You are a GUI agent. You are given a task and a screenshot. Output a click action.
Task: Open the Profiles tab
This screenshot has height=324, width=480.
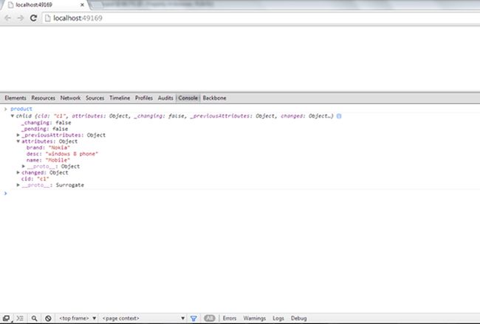click(144, 98)
